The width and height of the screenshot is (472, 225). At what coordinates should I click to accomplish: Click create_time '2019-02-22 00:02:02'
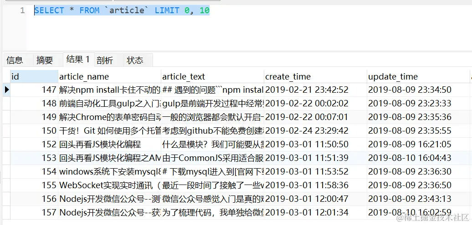tap(315, 103)
